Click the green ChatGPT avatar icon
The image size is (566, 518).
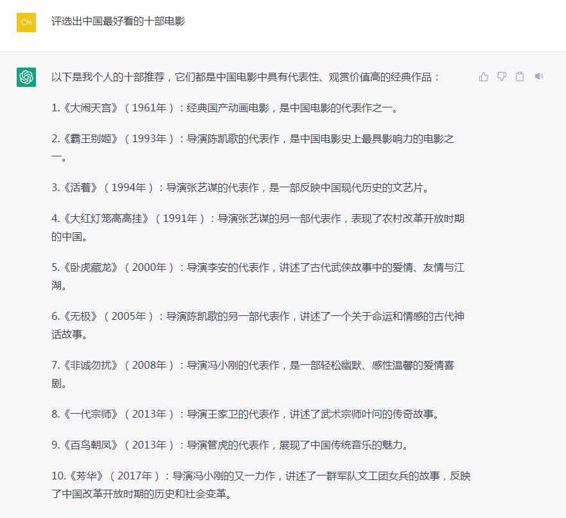point(26,77)
